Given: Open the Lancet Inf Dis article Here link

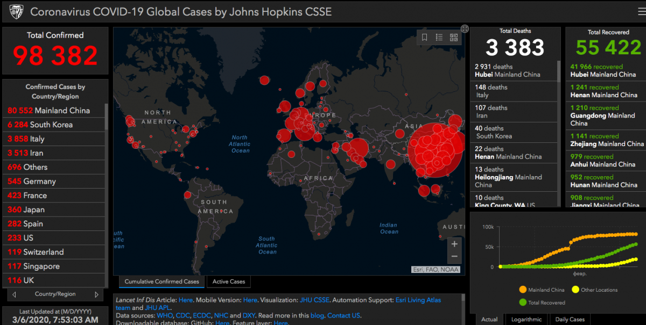Looking at the screenshot, I should tap(186, 300).
